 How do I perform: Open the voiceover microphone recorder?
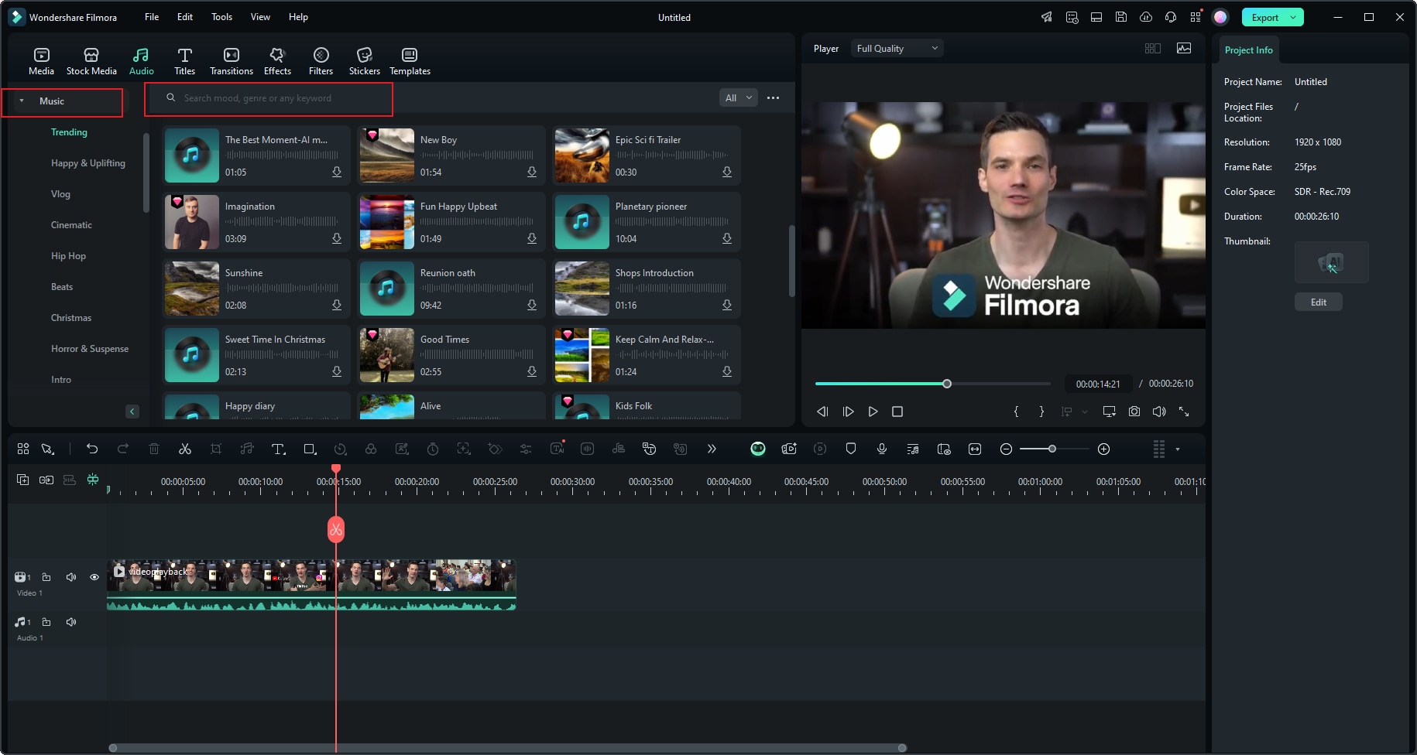pos(882,449)
